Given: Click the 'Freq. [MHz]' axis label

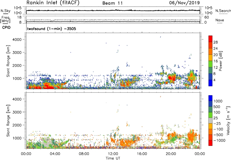Looking at the screenshot, I should 5,19.
